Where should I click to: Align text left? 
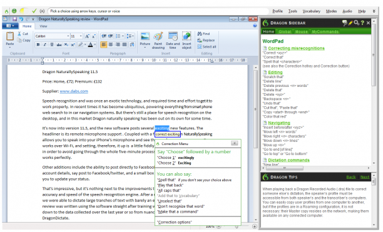click(103, 44)
